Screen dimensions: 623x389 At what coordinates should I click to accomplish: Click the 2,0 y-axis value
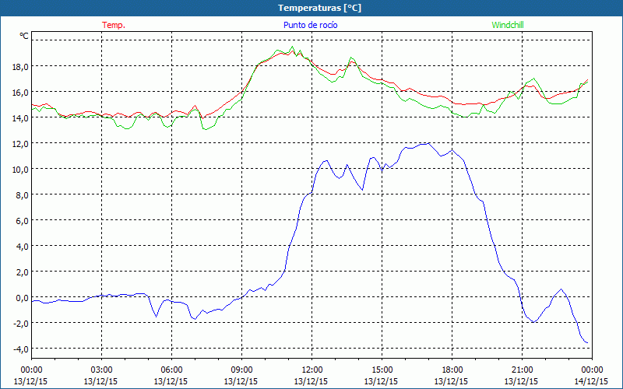click(22, 272)
